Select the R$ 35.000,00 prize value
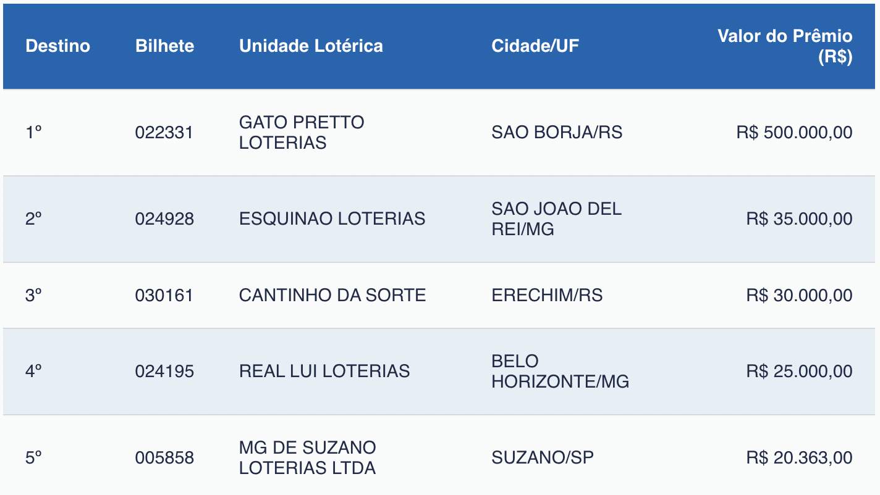The image size is (880, 495). (799, 219)
